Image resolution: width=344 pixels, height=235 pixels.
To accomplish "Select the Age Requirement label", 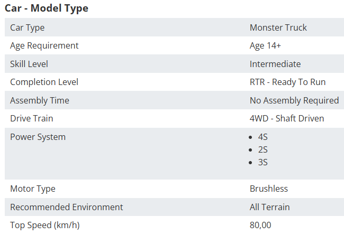I will click(x=44, y=46).
